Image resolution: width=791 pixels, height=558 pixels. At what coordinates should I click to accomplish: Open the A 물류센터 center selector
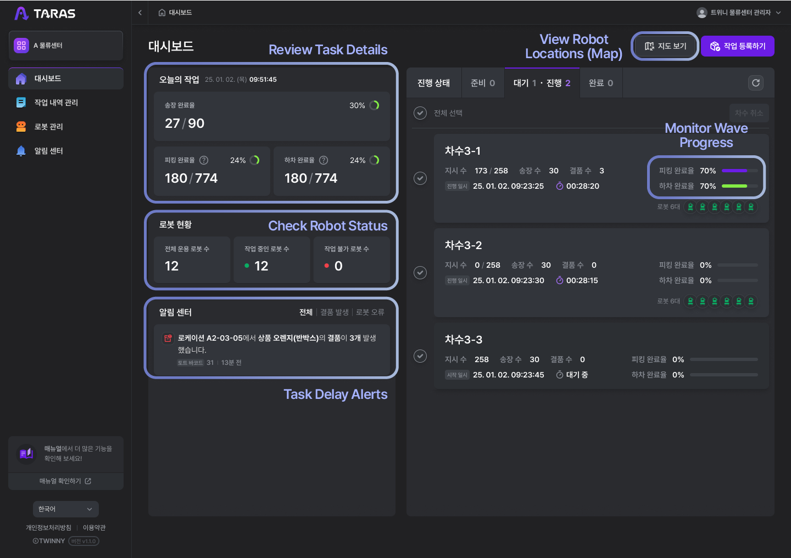pos(66,46)
